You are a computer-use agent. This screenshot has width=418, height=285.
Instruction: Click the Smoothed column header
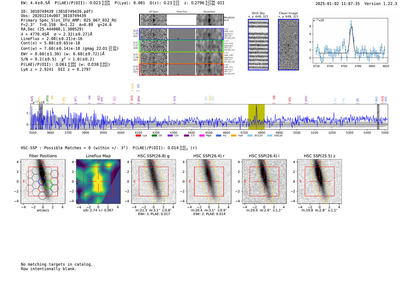(x=209, y=12)
